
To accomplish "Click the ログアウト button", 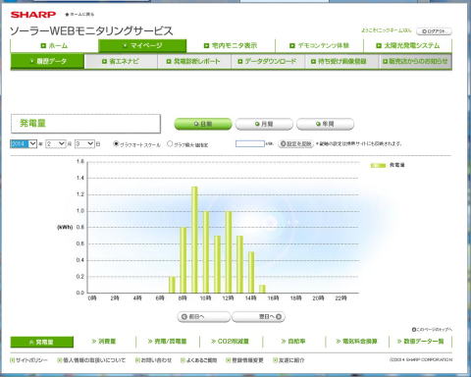I will tap(434, 31).
